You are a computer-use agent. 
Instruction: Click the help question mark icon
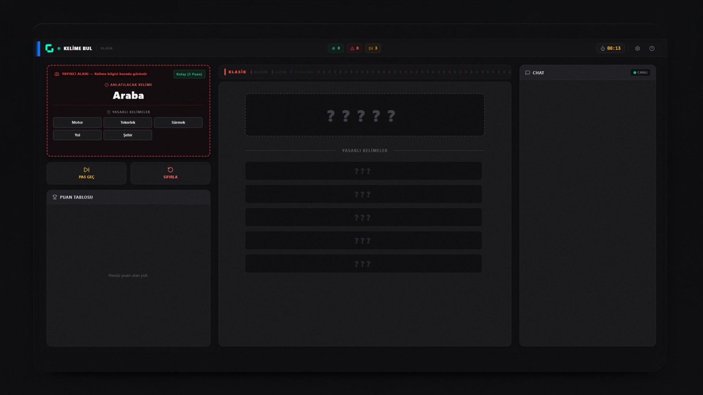[652, 48]
